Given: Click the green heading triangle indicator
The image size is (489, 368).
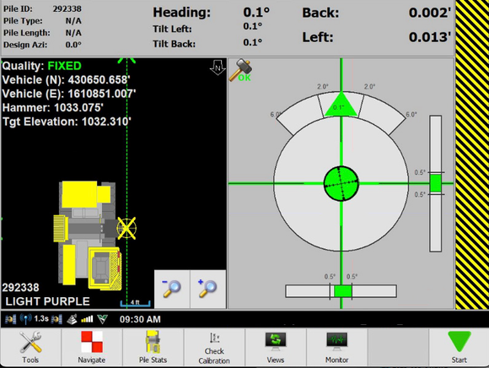Looking at the screenshot, I should pos(341,105).
